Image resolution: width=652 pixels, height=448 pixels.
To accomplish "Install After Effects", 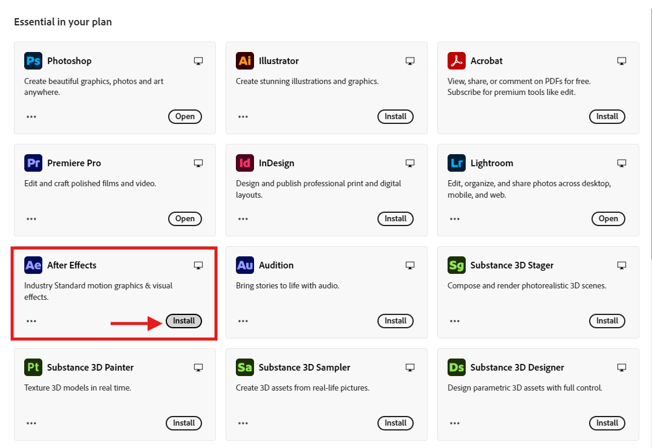I will [x=184, y=321].
